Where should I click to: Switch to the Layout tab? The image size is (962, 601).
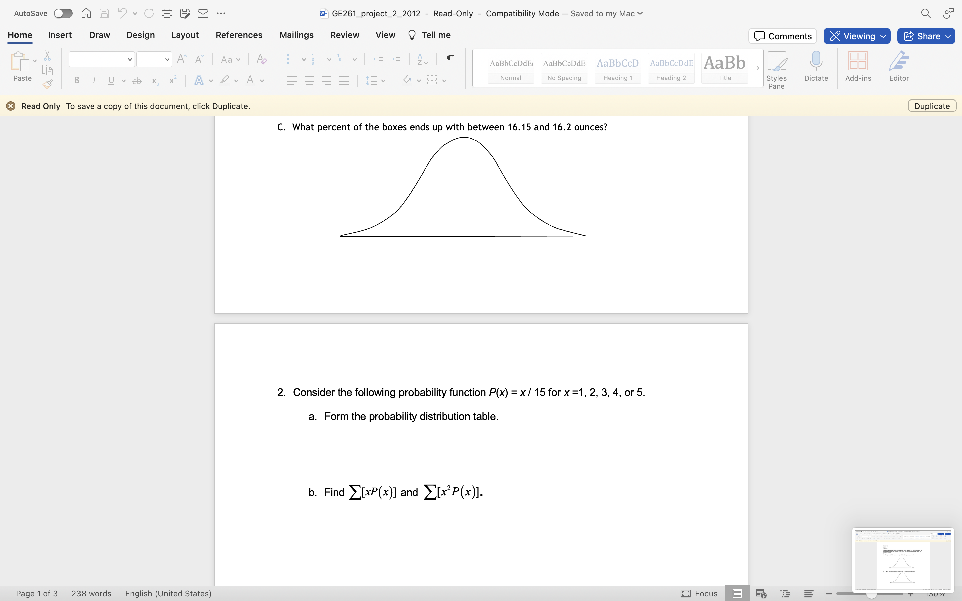184,35
